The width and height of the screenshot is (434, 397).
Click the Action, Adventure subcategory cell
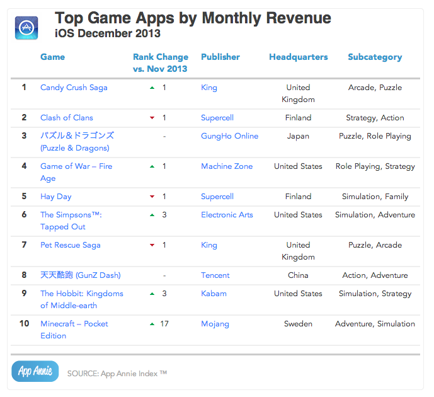375,275
